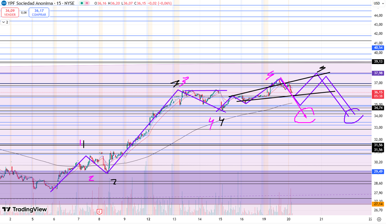This screenshot has width=386, height=224.
Task: Click the 34,00 price axis value
Action: pyautogui.click(x=378, y=116)
